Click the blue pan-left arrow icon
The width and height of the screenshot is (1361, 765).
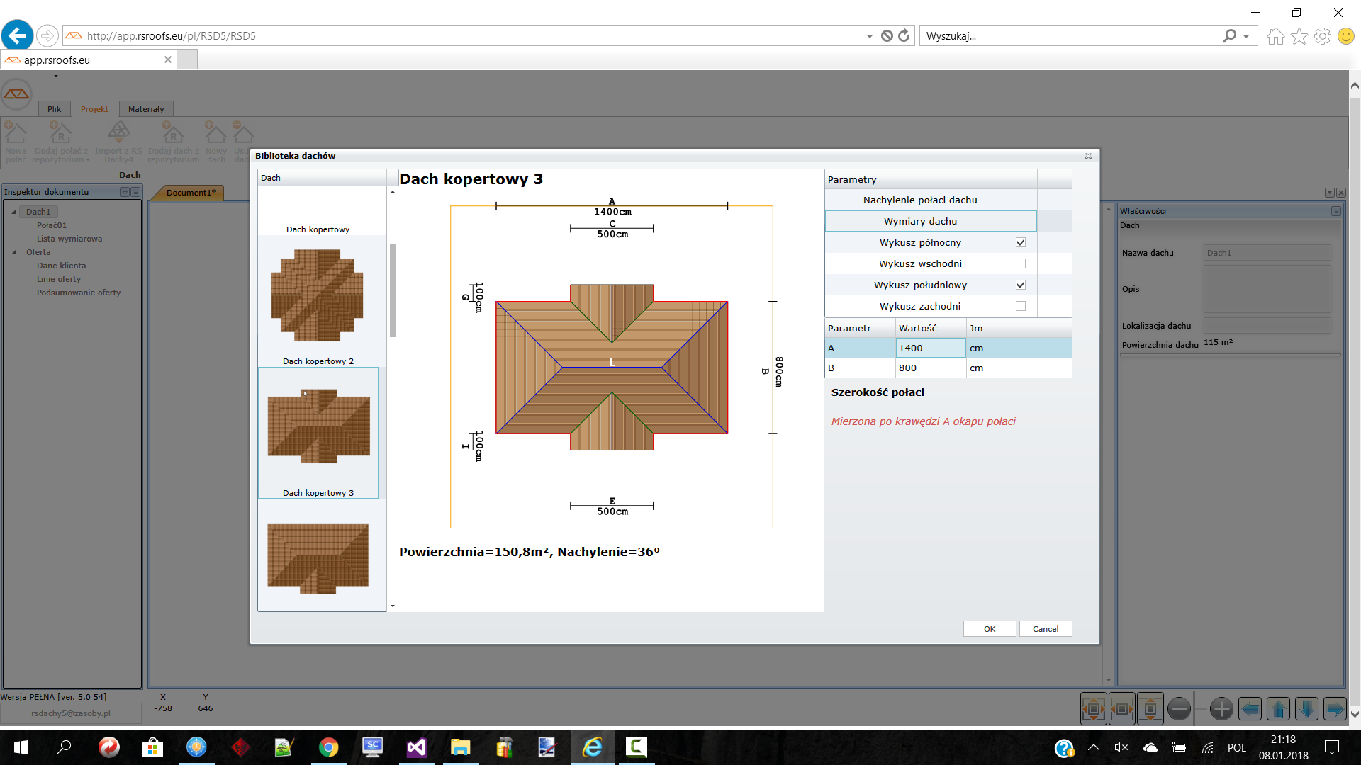point(1250,708)
